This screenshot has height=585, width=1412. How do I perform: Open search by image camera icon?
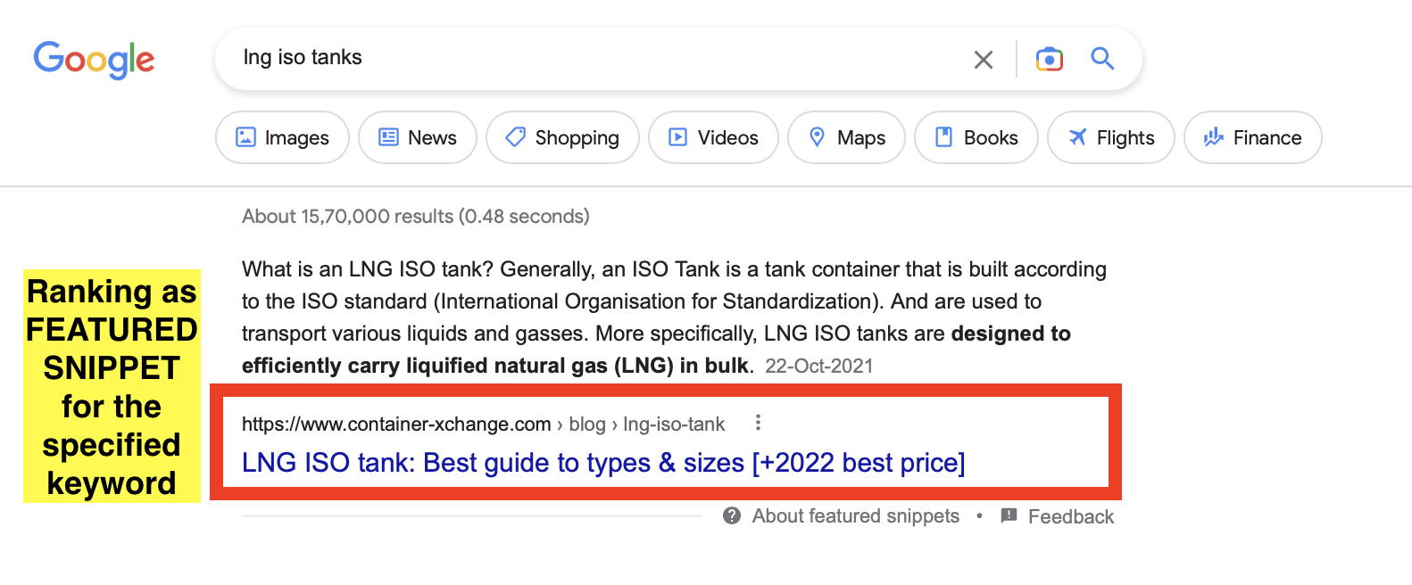[x=1049, y=59]
